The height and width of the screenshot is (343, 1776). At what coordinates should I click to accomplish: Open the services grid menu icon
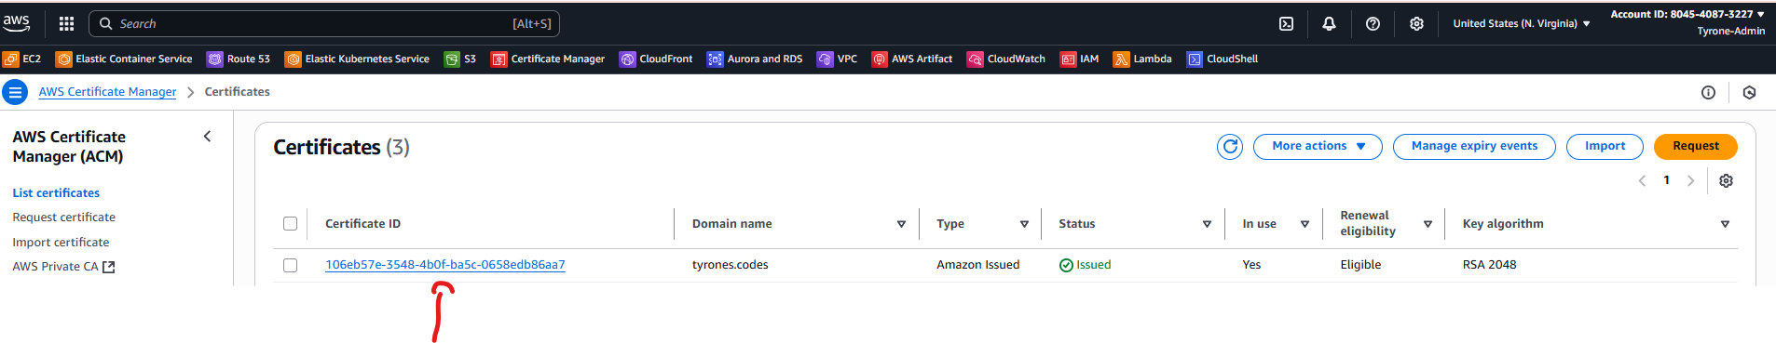pyautogui.click(x=66, y=23)
